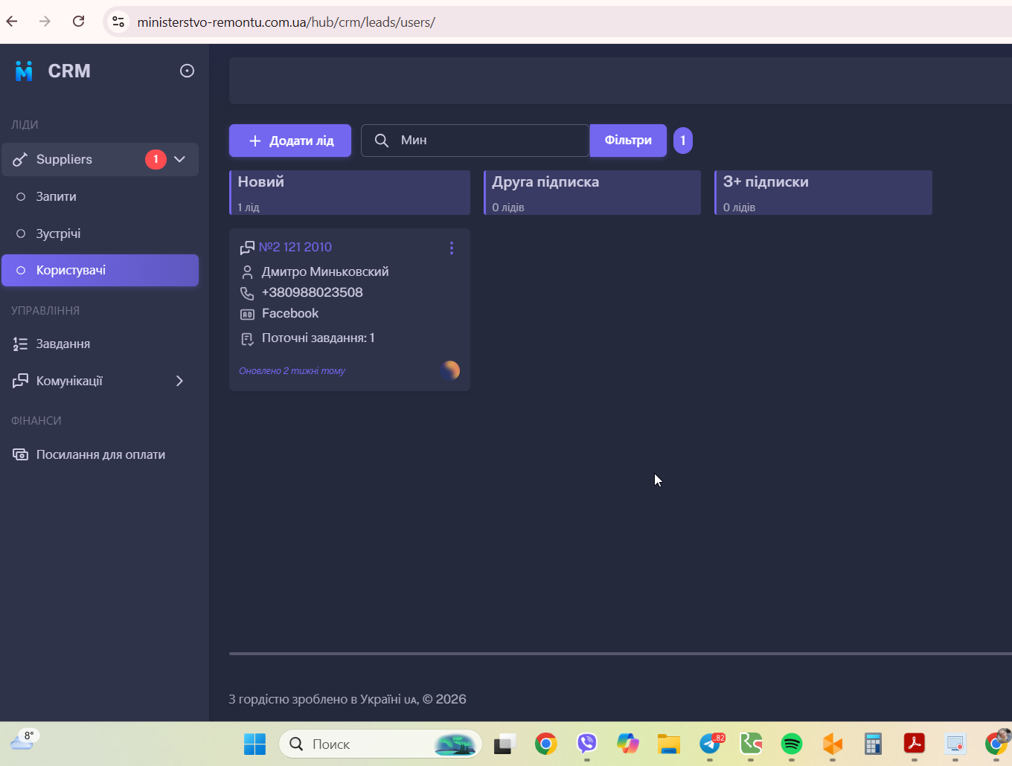Click the person icon beside Дмитро Миньковский
Screen dimensions: 1012x766
coord(248,272)
